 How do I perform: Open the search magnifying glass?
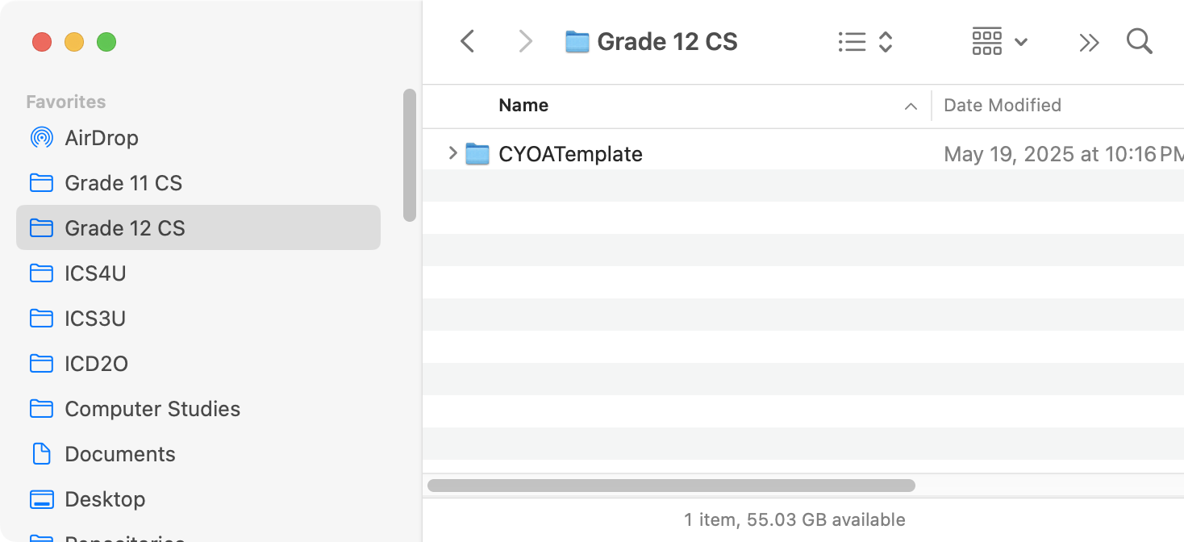1139,41
